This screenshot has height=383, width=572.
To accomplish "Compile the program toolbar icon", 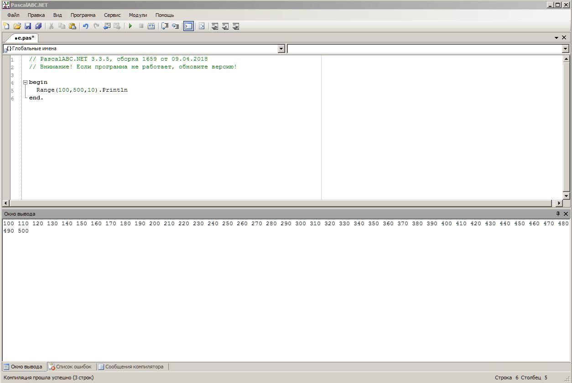I will [151, 26].
